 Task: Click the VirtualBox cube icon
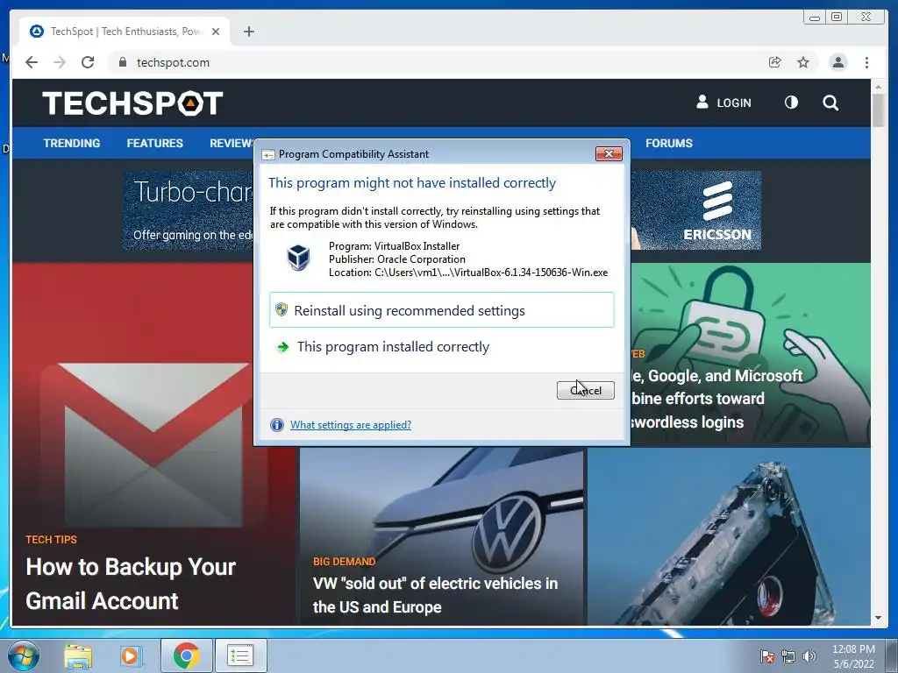298,257
